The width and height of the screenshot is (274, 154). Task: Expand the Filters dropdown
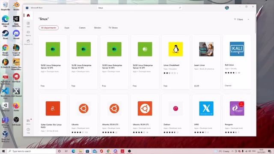[241, 19]
